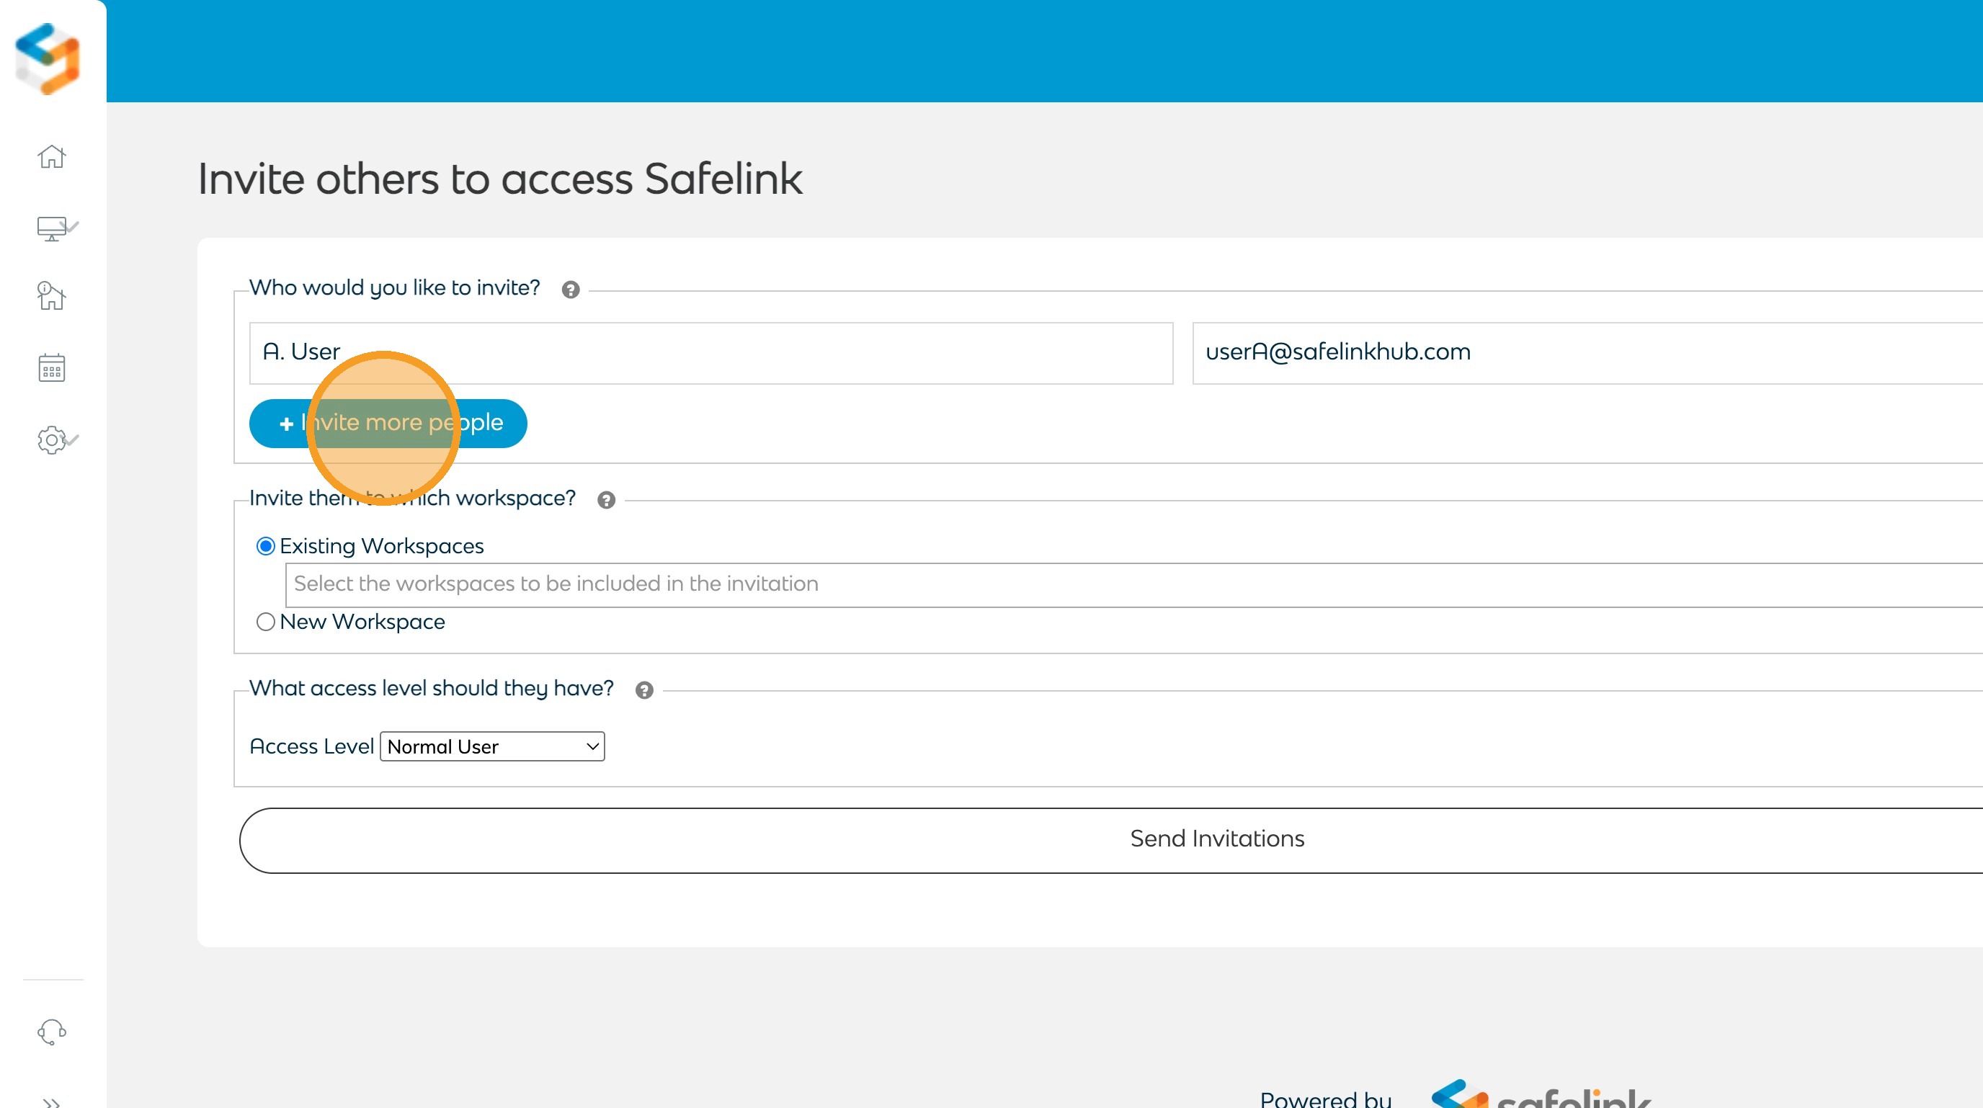Open the support headset icon
Viewport: 1983px width, 1108px height.
[x=52, y=1032]
